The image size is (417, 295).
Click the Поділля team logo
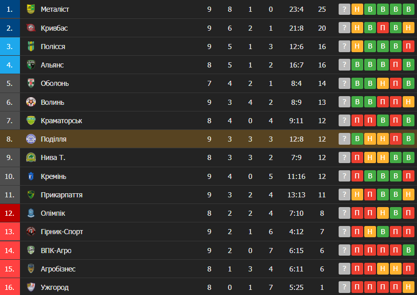coord(31,139)
